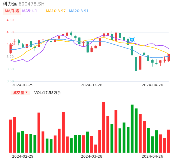Click the red arrow beside 成交量

(x=26, y=92)
